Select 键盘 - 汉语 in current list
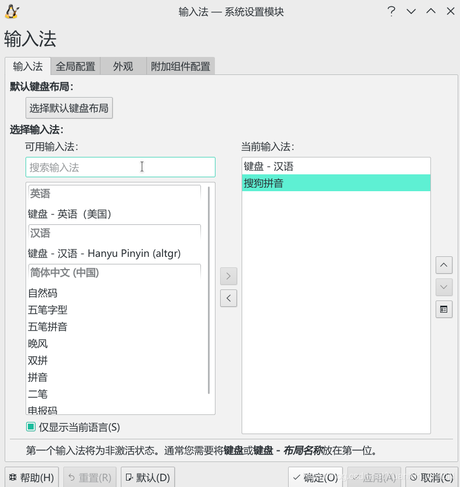The height and width of the screenshot is (487, 460). (336, 166)
